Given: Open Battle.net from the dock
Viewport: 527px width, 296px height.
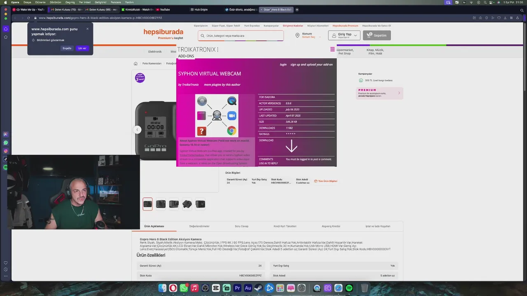Looking at the screenshot, I should click(269, 288).
